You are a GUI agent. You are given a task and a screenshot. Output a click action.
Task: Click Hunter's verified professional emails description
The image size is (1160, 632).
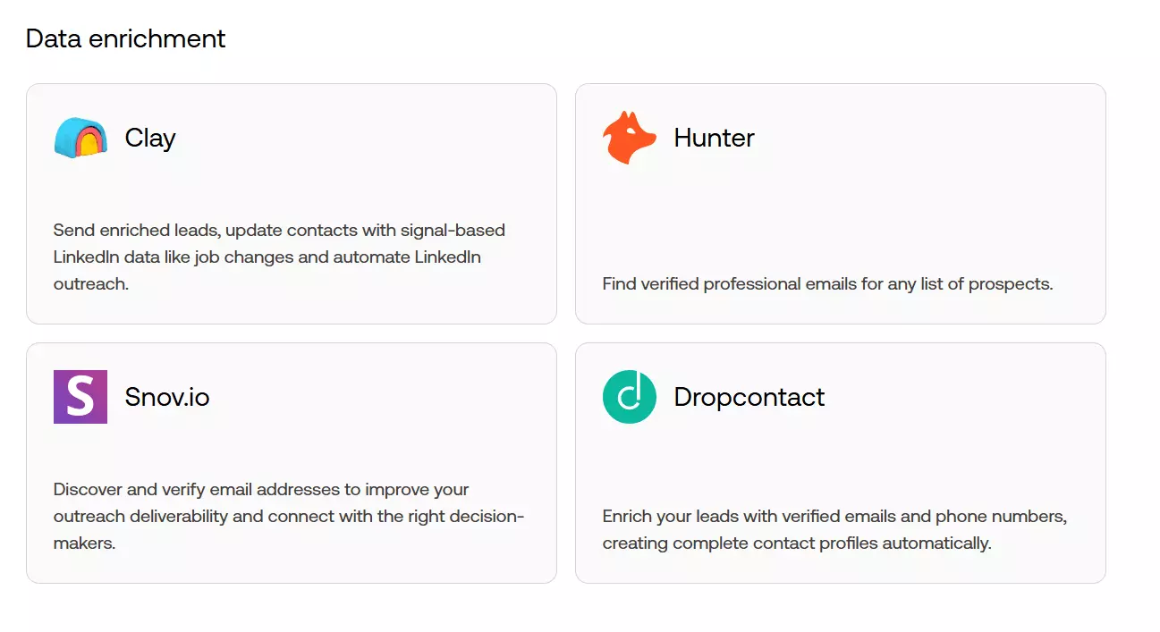point(827,283)
